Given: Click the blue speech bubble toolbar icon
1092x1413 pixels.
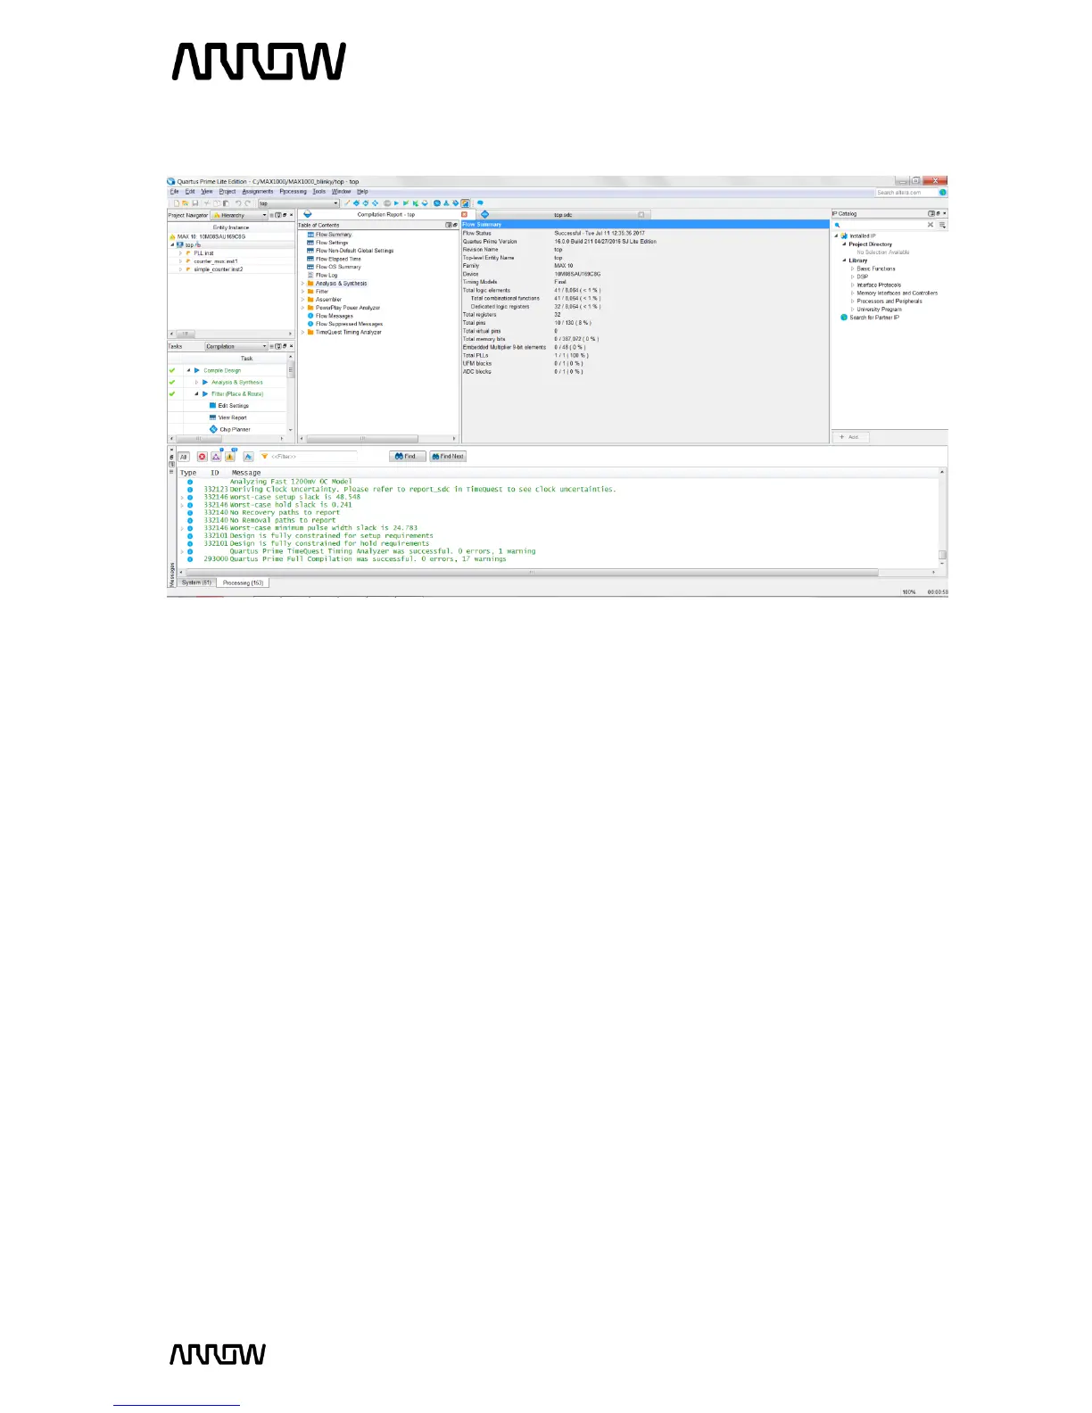Looking at the screenshot, I should point(480,203).
